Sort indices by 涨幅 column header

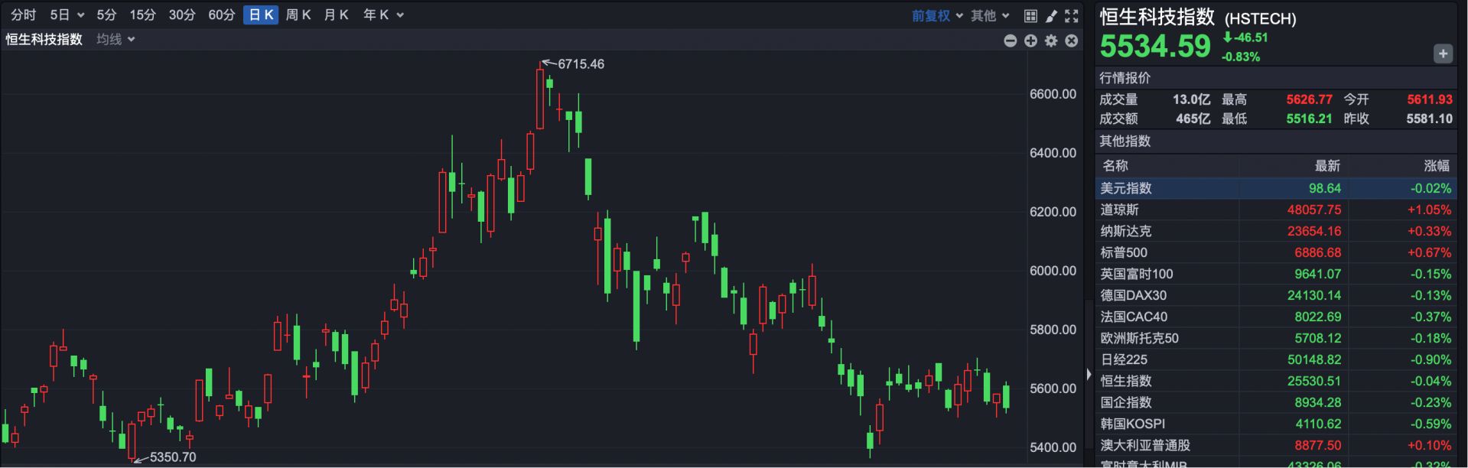[x=1436, y=166]
